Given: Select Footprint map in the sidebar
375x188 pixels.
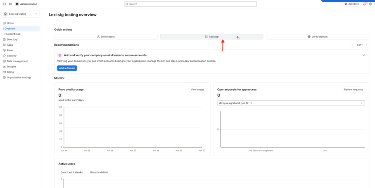Looking at the screenshot, I should click(12, 34).
